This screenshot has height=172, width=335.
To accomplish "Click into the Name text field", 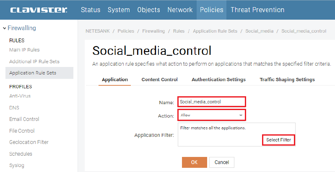I will coord(211,102).
